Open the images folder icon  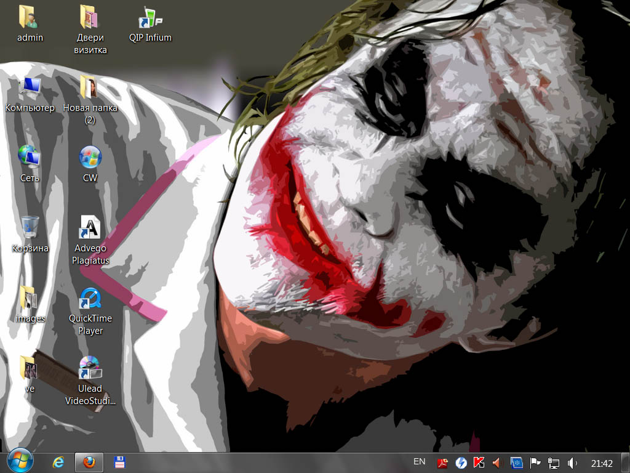pos(30,304)
